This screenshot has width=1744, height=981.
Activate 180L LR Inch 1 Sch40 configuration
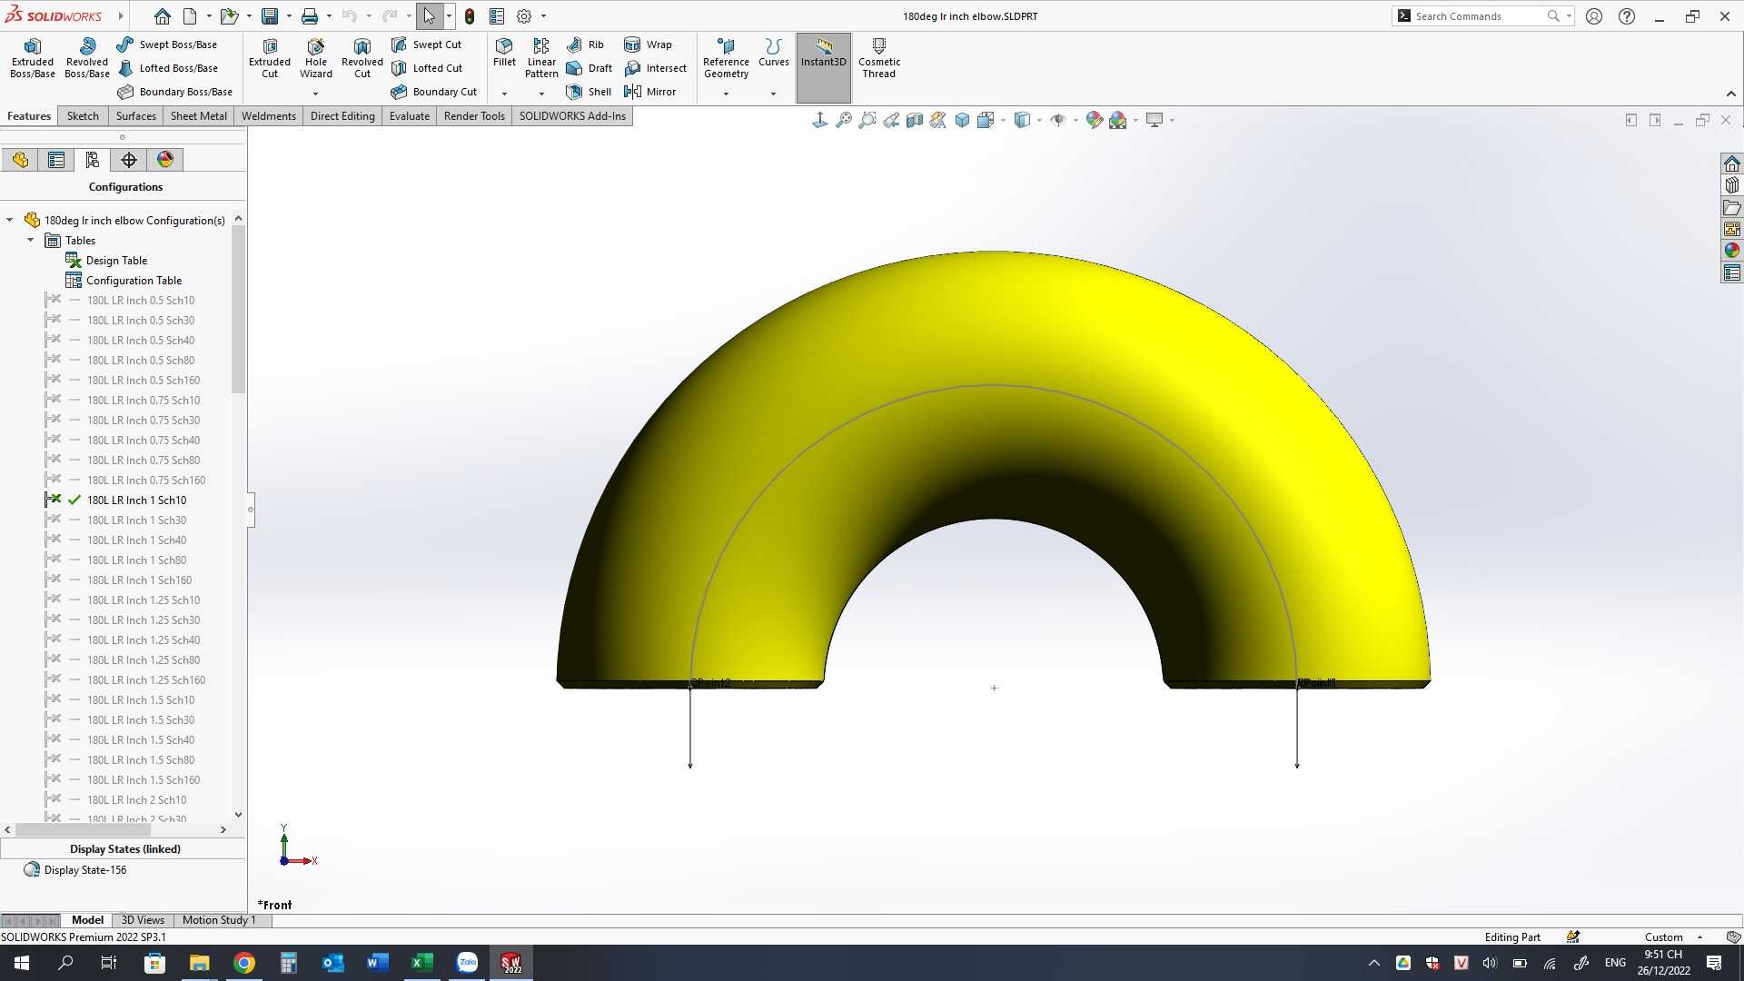tap(136, 540)
